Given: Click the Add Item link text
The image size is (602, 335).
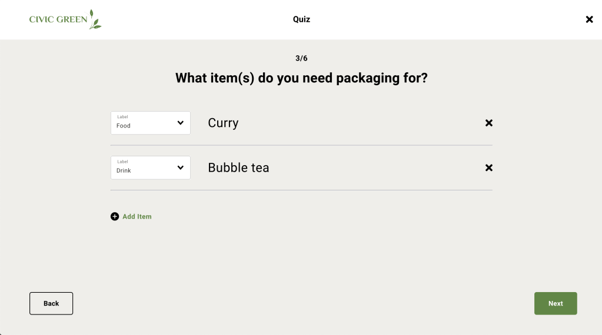Looking at the screenshot, I should [x=137, y=216].
